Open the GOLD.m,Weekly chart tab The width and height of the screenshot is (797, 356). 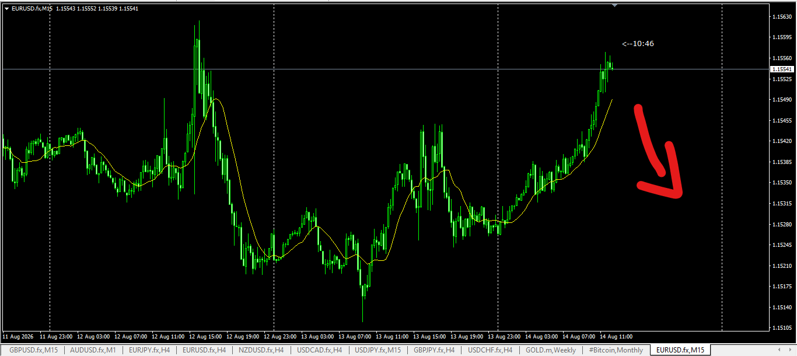551,350
